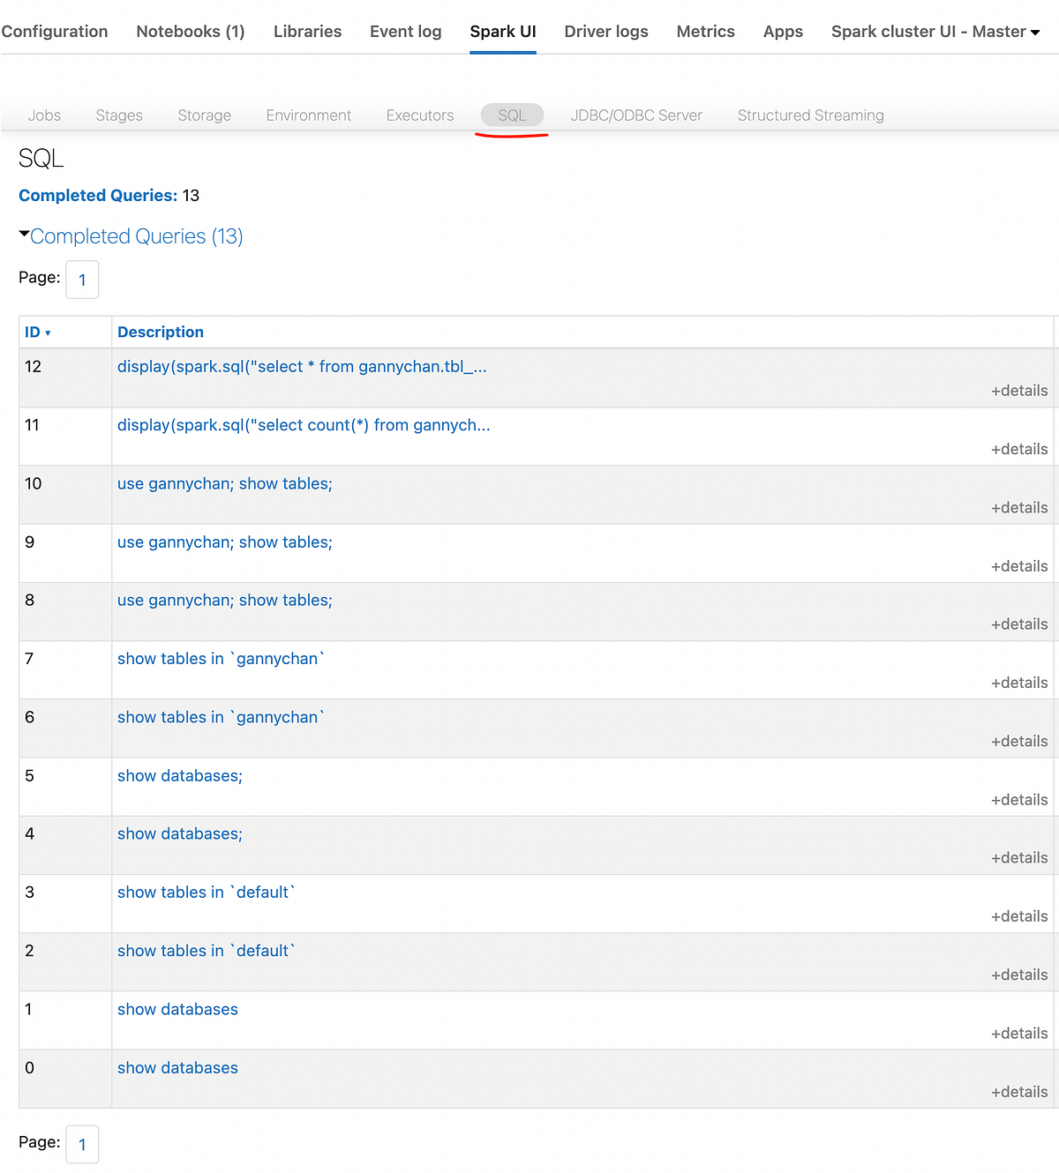Expand details for query 12

click(x=1019, y=390)
